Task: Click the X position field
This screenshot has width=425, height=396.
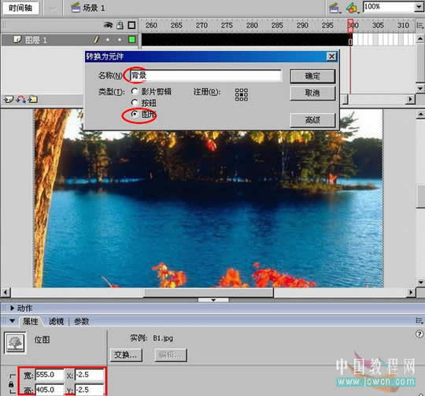Action: point(89,375)
